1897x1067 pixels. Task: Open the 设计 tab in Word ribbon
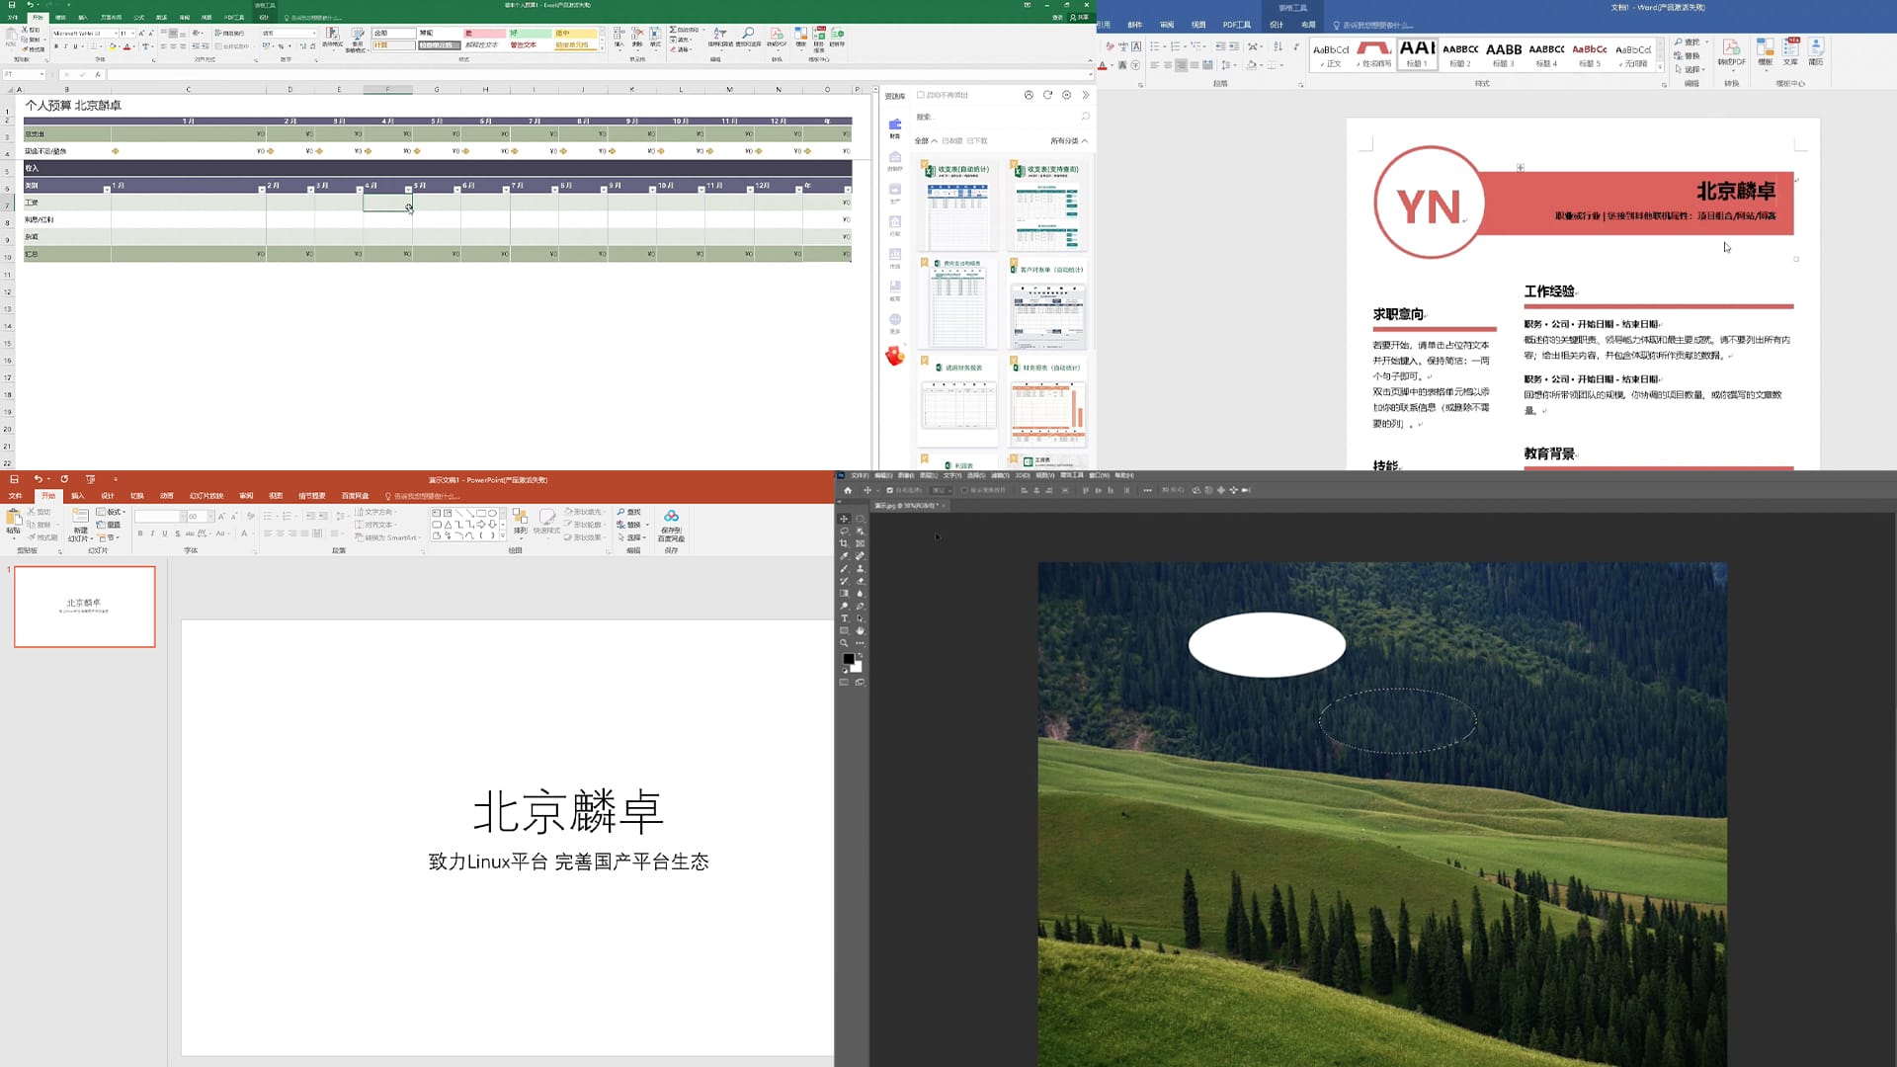point(1277,25)
